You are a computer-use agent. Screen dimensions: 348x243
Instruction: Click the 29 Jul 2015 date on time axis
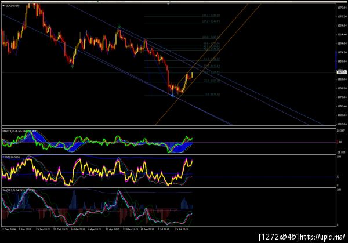tap(182, 229)
